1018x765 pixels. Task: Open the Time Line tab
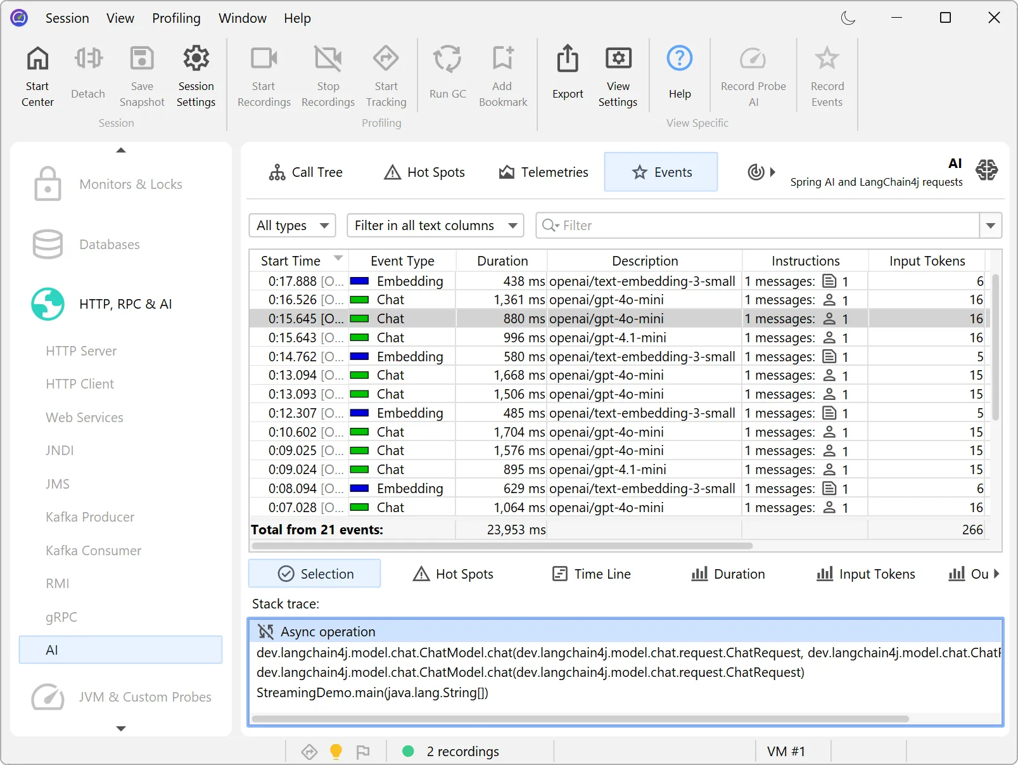(592, 574)
